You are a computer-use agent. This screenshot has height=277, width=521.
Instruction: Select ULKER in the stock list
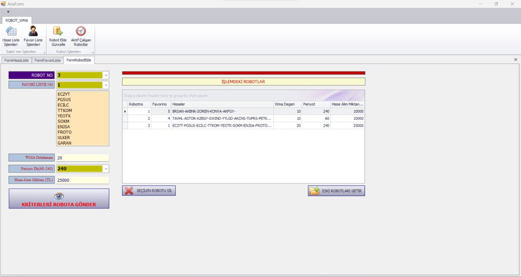tap(82, 138)
